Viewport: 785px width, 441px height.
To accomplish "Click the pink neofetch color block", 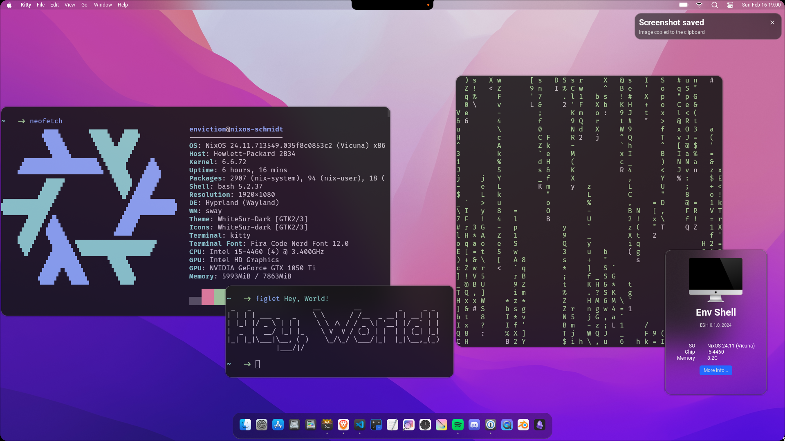I will point(208,297).
